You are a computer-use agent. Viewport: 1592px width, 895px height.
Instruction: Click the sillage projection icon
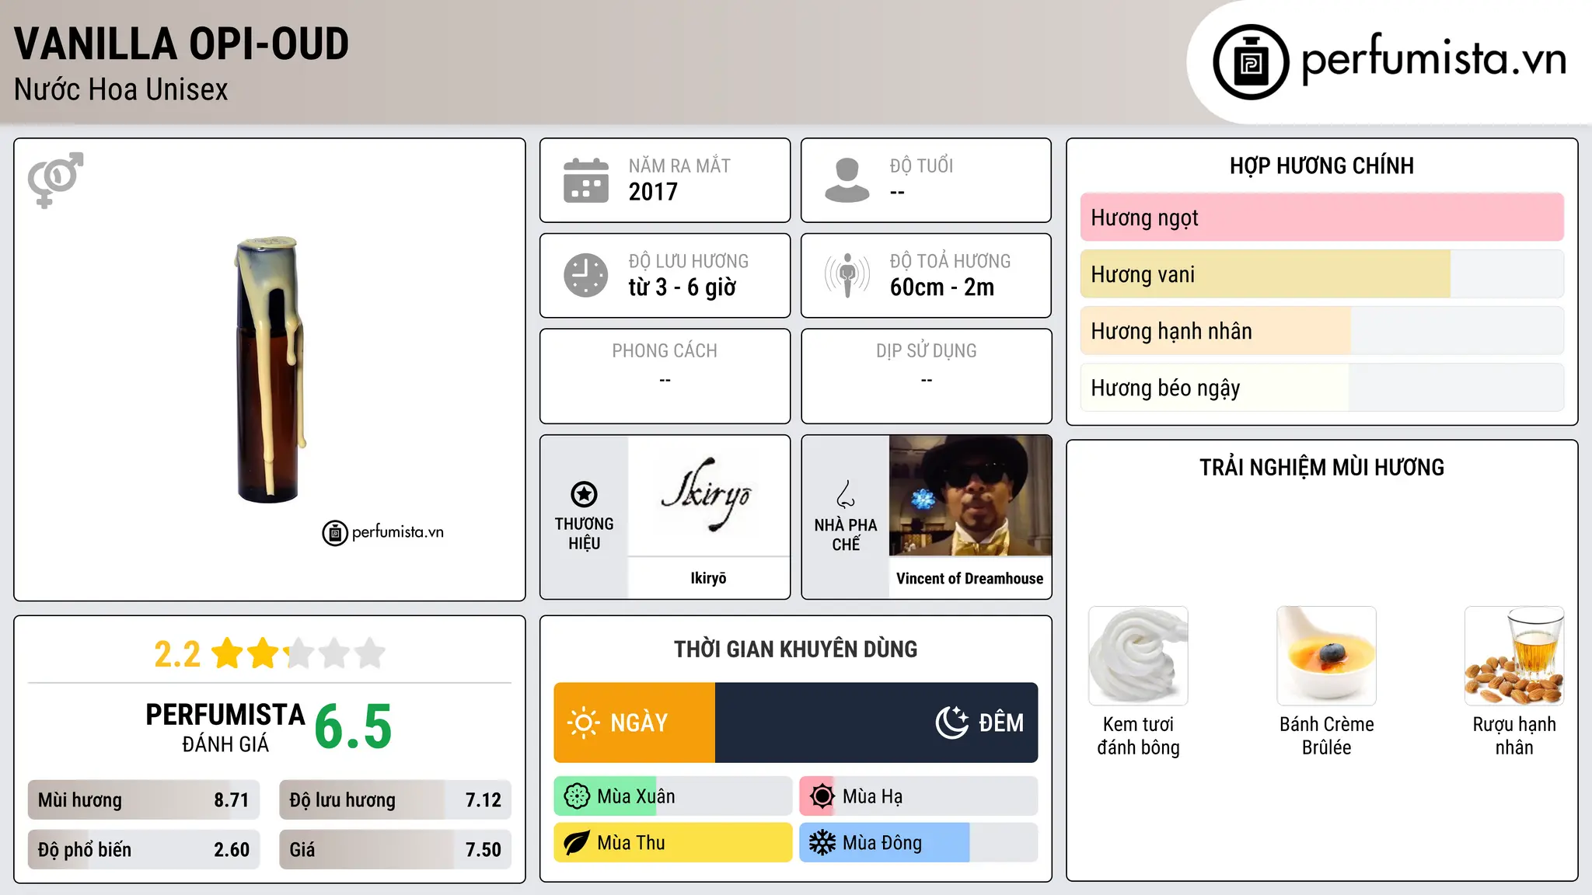tap(847, 275)
